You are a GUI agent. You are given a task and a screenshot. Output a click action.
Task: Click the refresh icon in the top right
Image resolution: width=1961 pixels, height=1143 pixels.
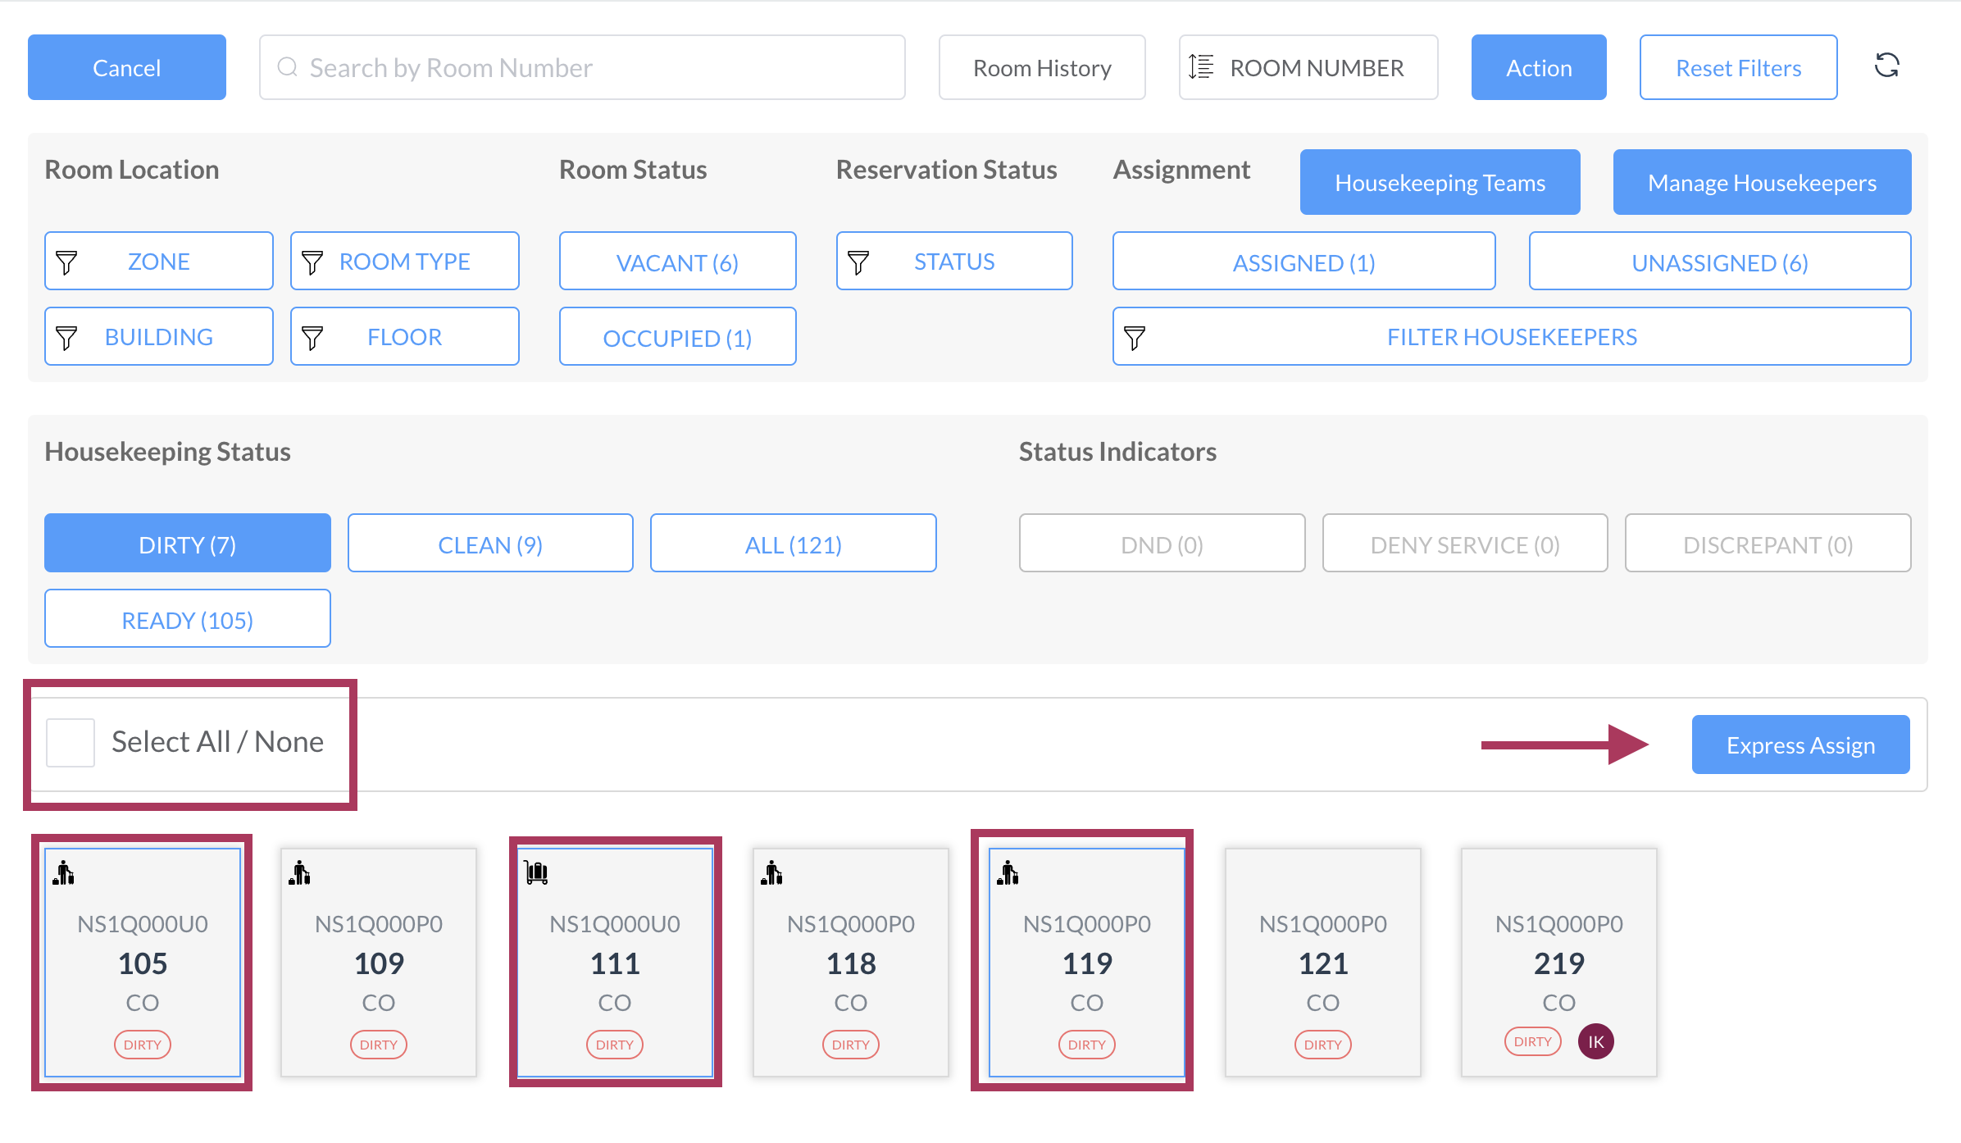point(1887,66)
